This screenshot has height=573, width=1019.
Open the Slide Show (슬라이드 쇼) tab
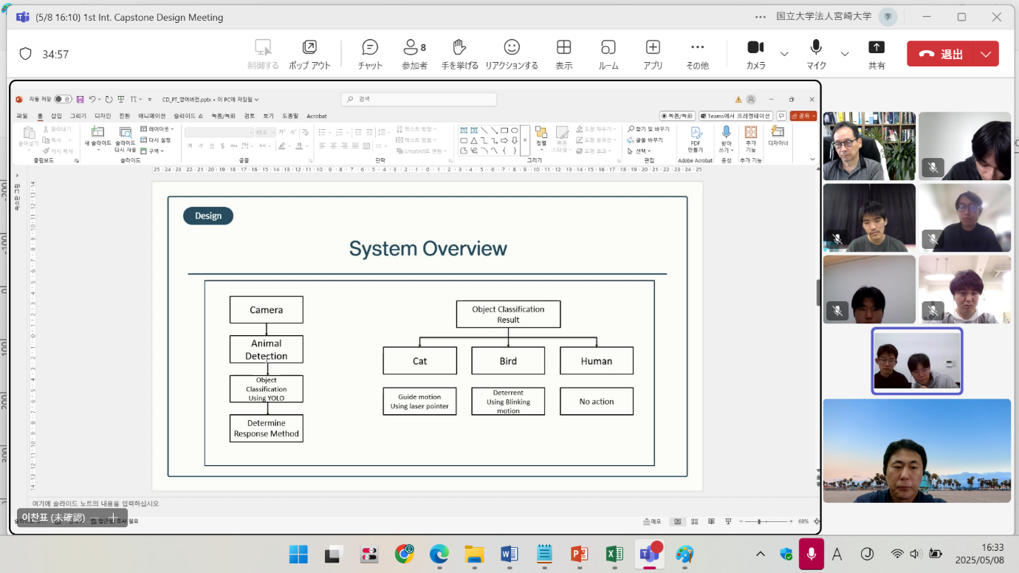coord(188,116)
